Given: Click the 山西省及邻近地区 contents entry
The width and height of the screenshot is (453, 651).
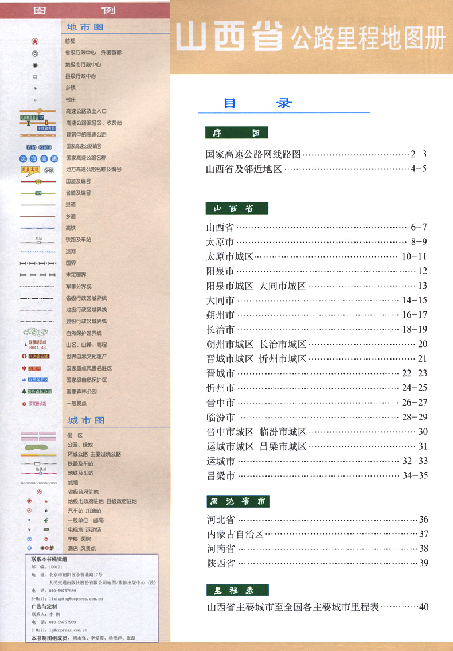Looking at the screenshot, I should coord(317,169).
